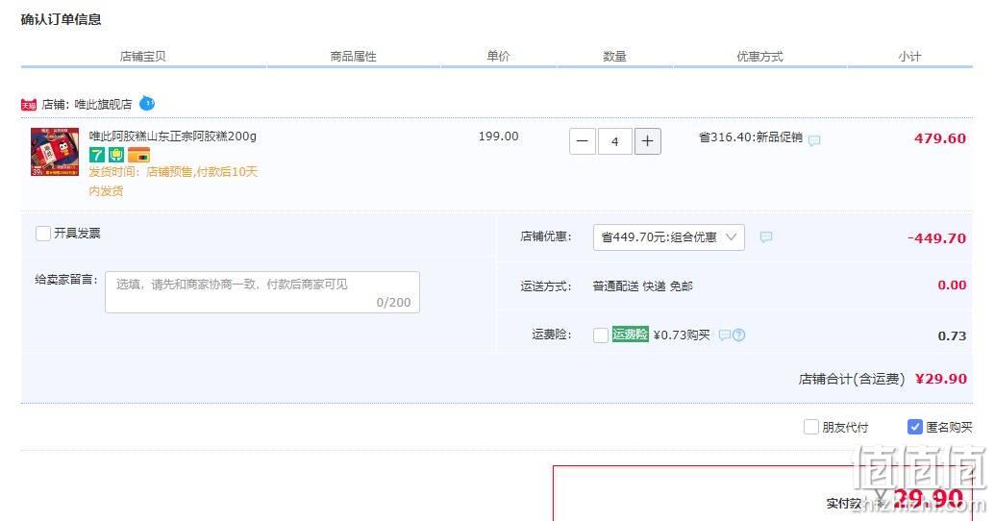Click the unit price 199.00

point(498,136)
